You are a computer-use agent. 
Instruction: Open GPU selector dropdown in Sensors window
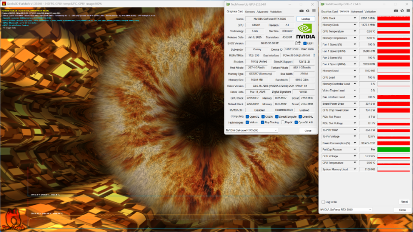click(345, 210)
